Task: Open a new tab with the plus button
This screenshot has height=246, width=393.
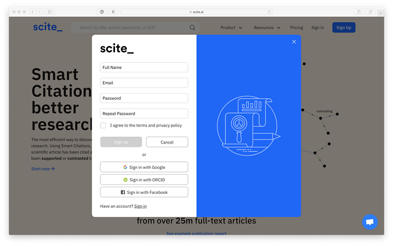Action: (381, 13)
